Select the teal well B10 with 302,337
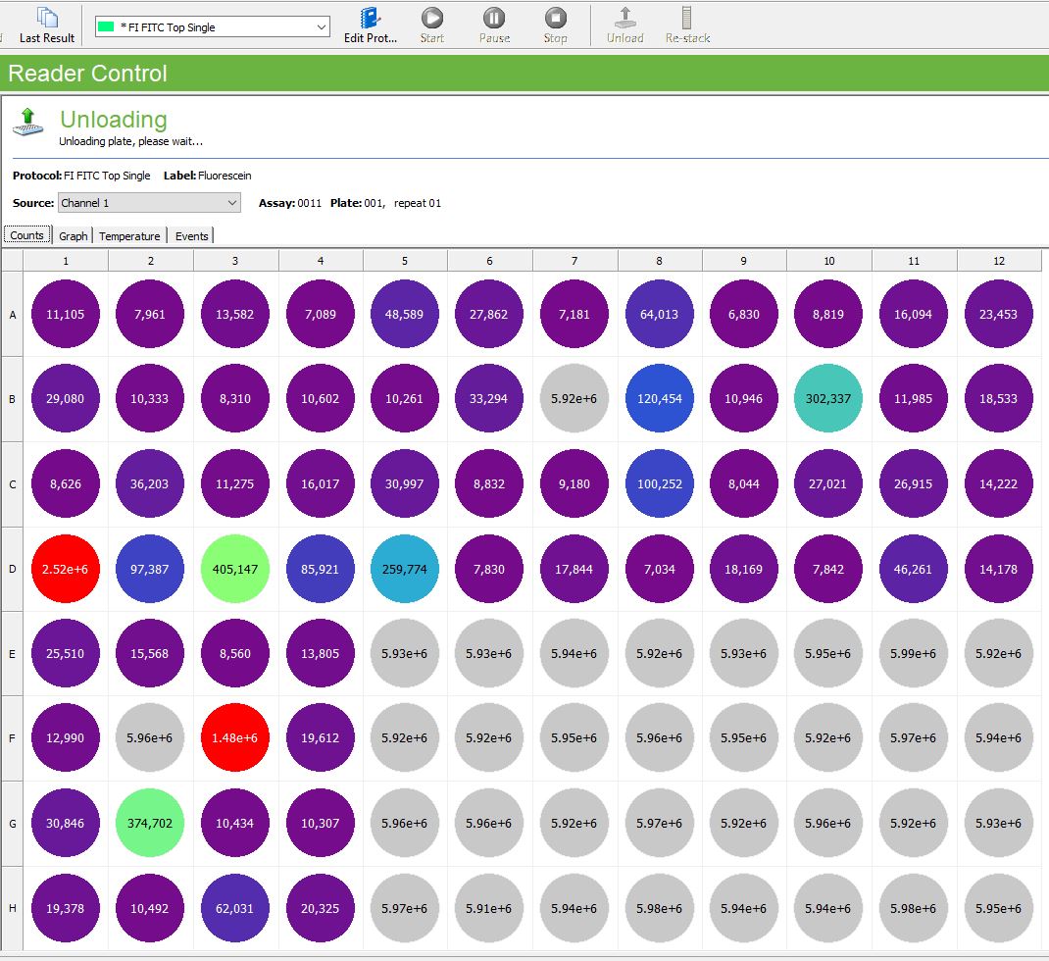The width and height of the screenshot is (1049, 961). (x=828, y=399)
